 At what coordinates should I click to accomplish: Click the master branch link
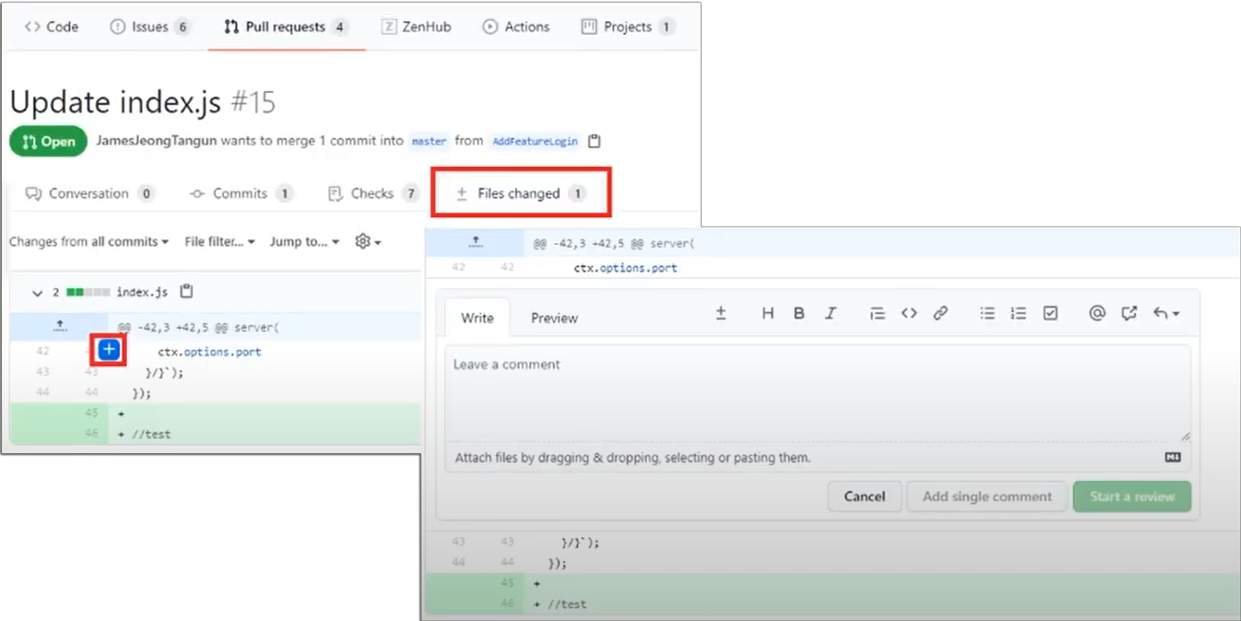[429, 141]
